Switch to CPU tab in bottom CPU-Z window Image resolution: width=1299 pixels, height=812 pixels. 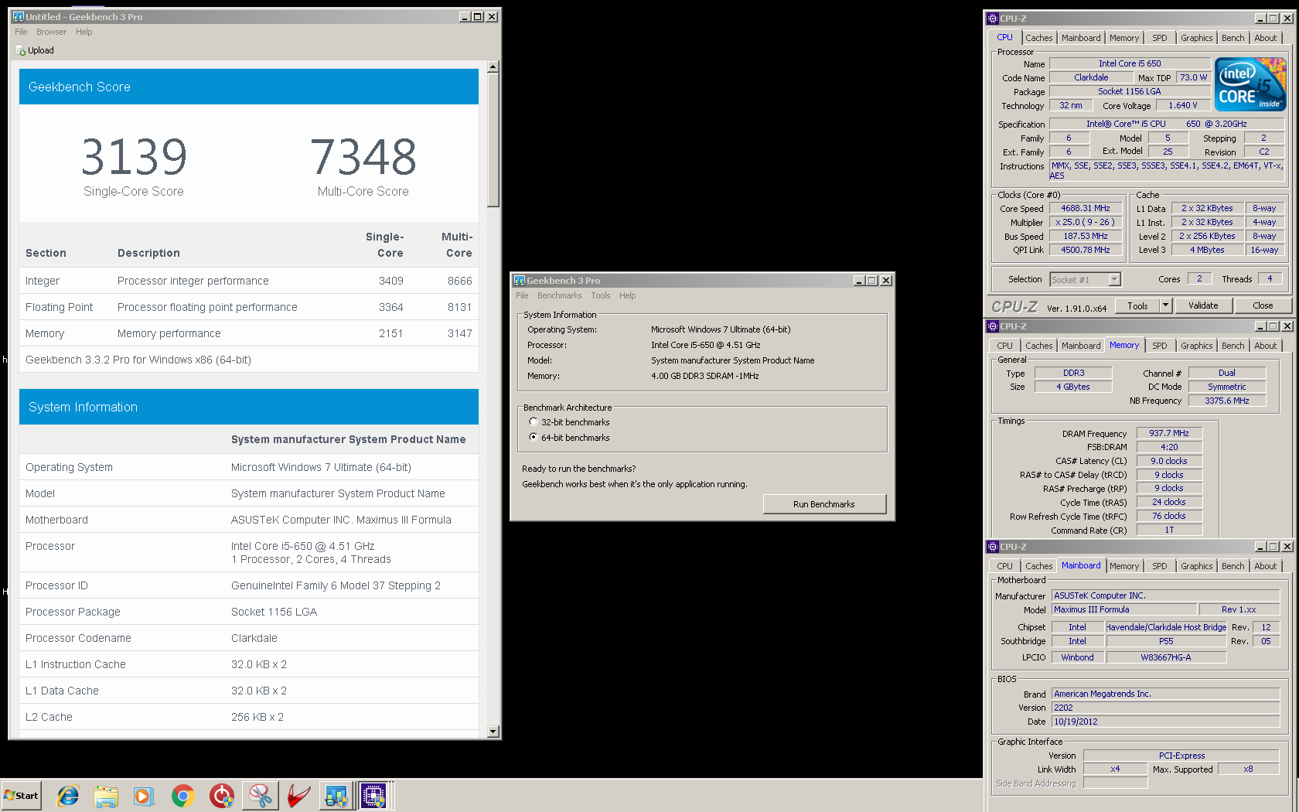point(1004,566)
